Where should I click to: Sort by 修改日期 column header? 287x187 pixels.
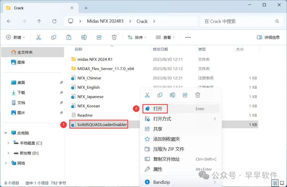[x=160, y=49]
